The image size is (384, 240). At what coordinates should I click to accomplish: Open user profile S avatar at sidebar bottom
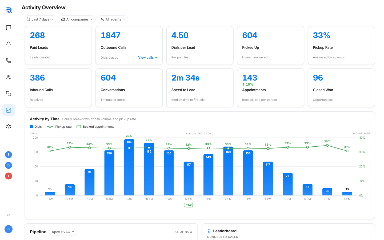9,229
